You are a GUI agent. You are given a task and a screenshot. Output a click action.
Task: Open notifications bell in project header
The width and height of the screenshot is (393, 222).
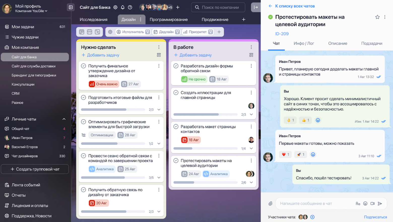(x=123, y=7)
